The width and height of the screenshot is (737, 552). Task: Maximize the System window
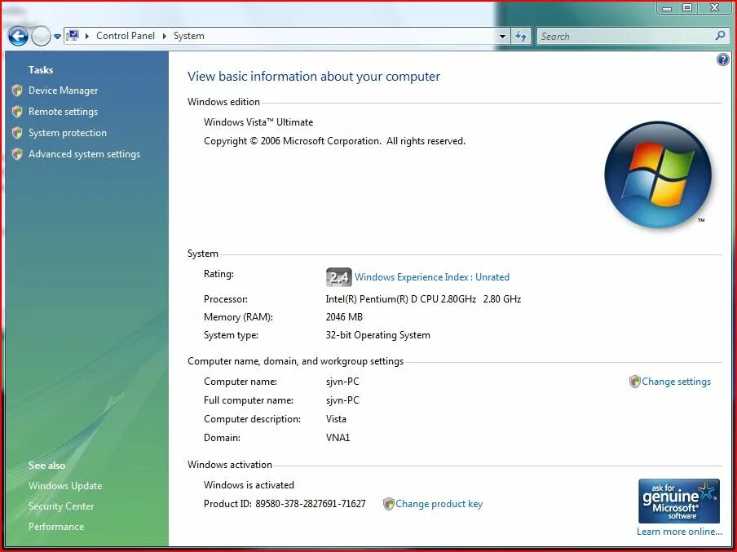687,7
